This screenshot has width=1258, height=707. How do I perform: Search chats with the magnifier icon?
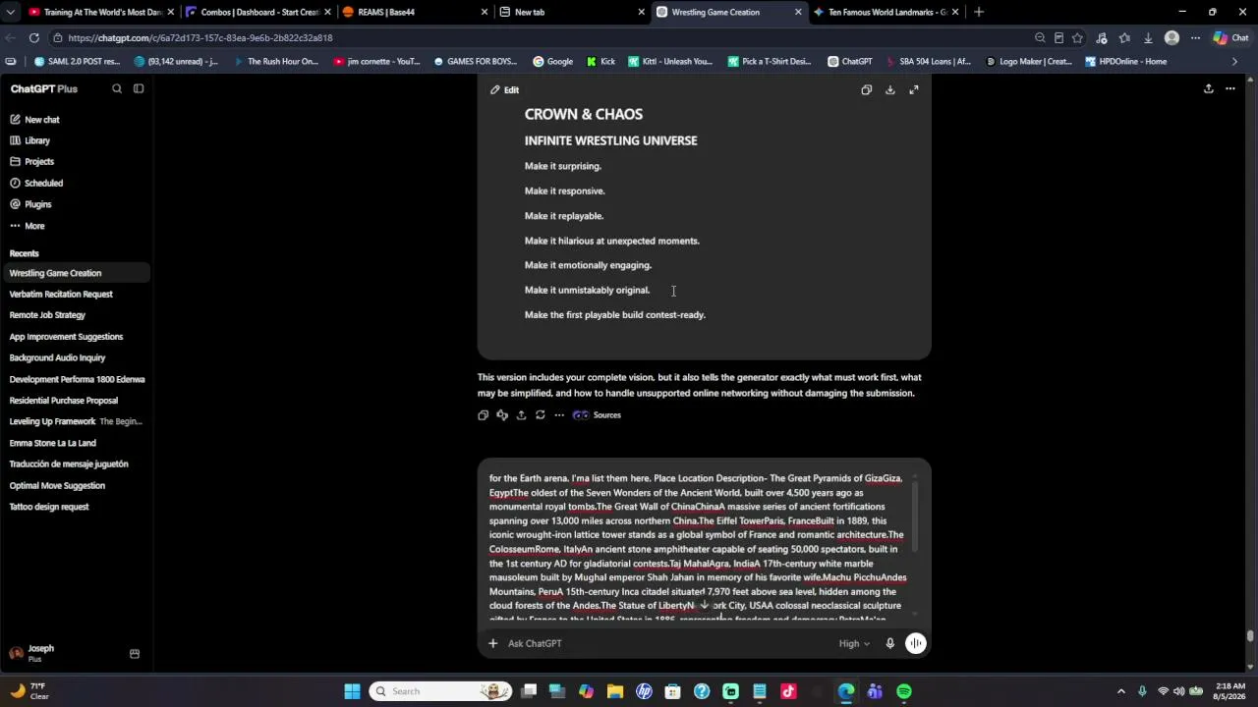(116, 88)
